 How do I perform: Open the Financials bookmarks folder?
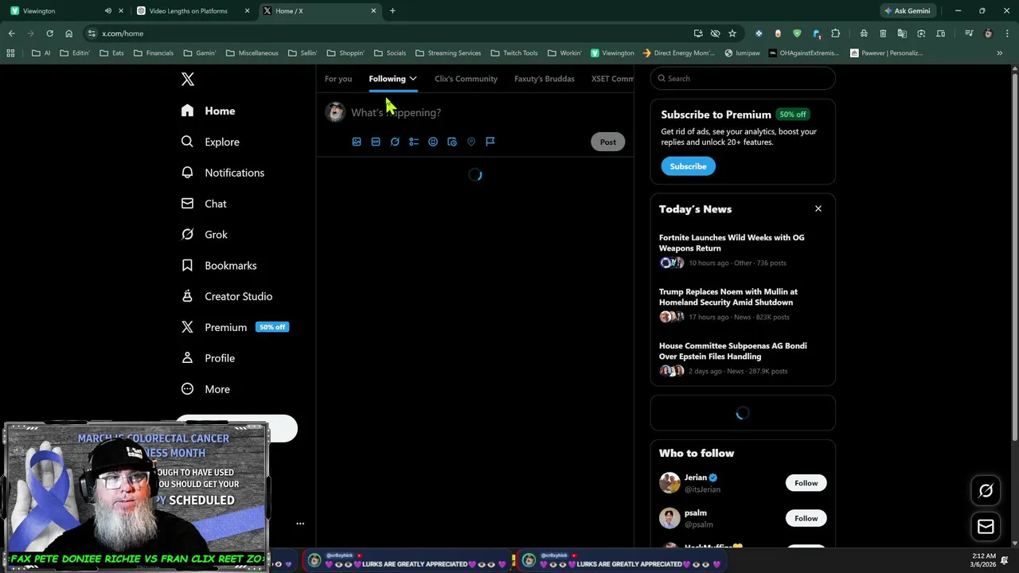pos(154,53)
